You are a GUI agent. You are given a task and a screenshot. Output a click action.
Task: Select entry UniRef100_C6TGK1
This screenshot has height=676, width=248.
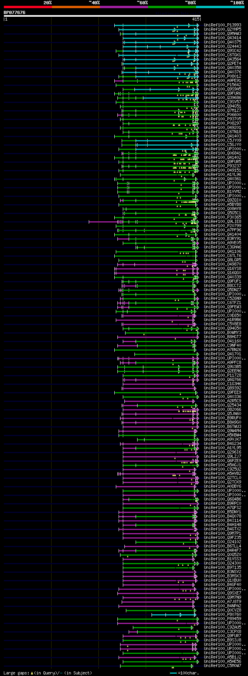(x=222, y=55)
